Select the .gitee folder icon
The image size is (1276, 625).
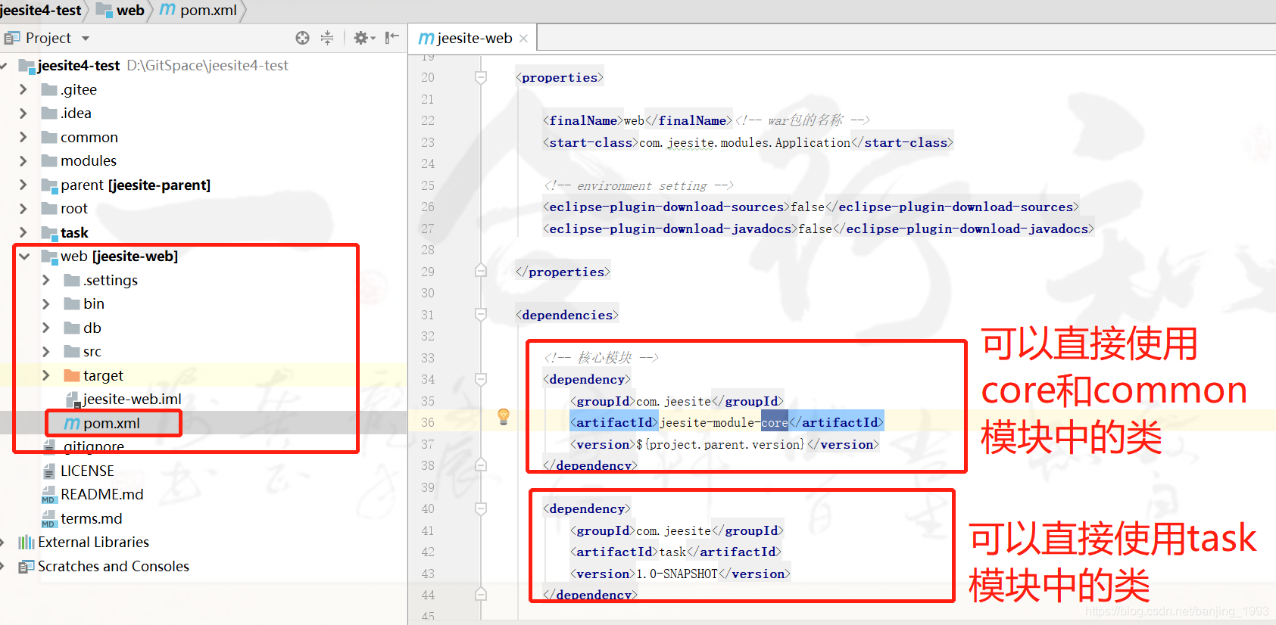coord(49,89)
